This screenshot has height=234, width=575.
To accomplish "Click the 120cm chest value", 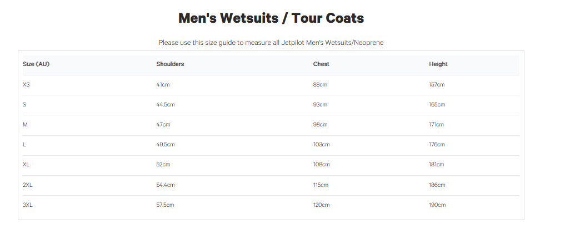I will tap(321, 205).
